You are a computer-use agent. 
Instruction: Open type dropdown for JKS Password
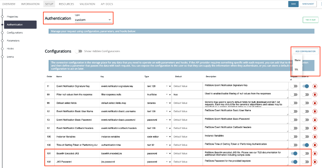pyautogui.click(x=158, y=161)
